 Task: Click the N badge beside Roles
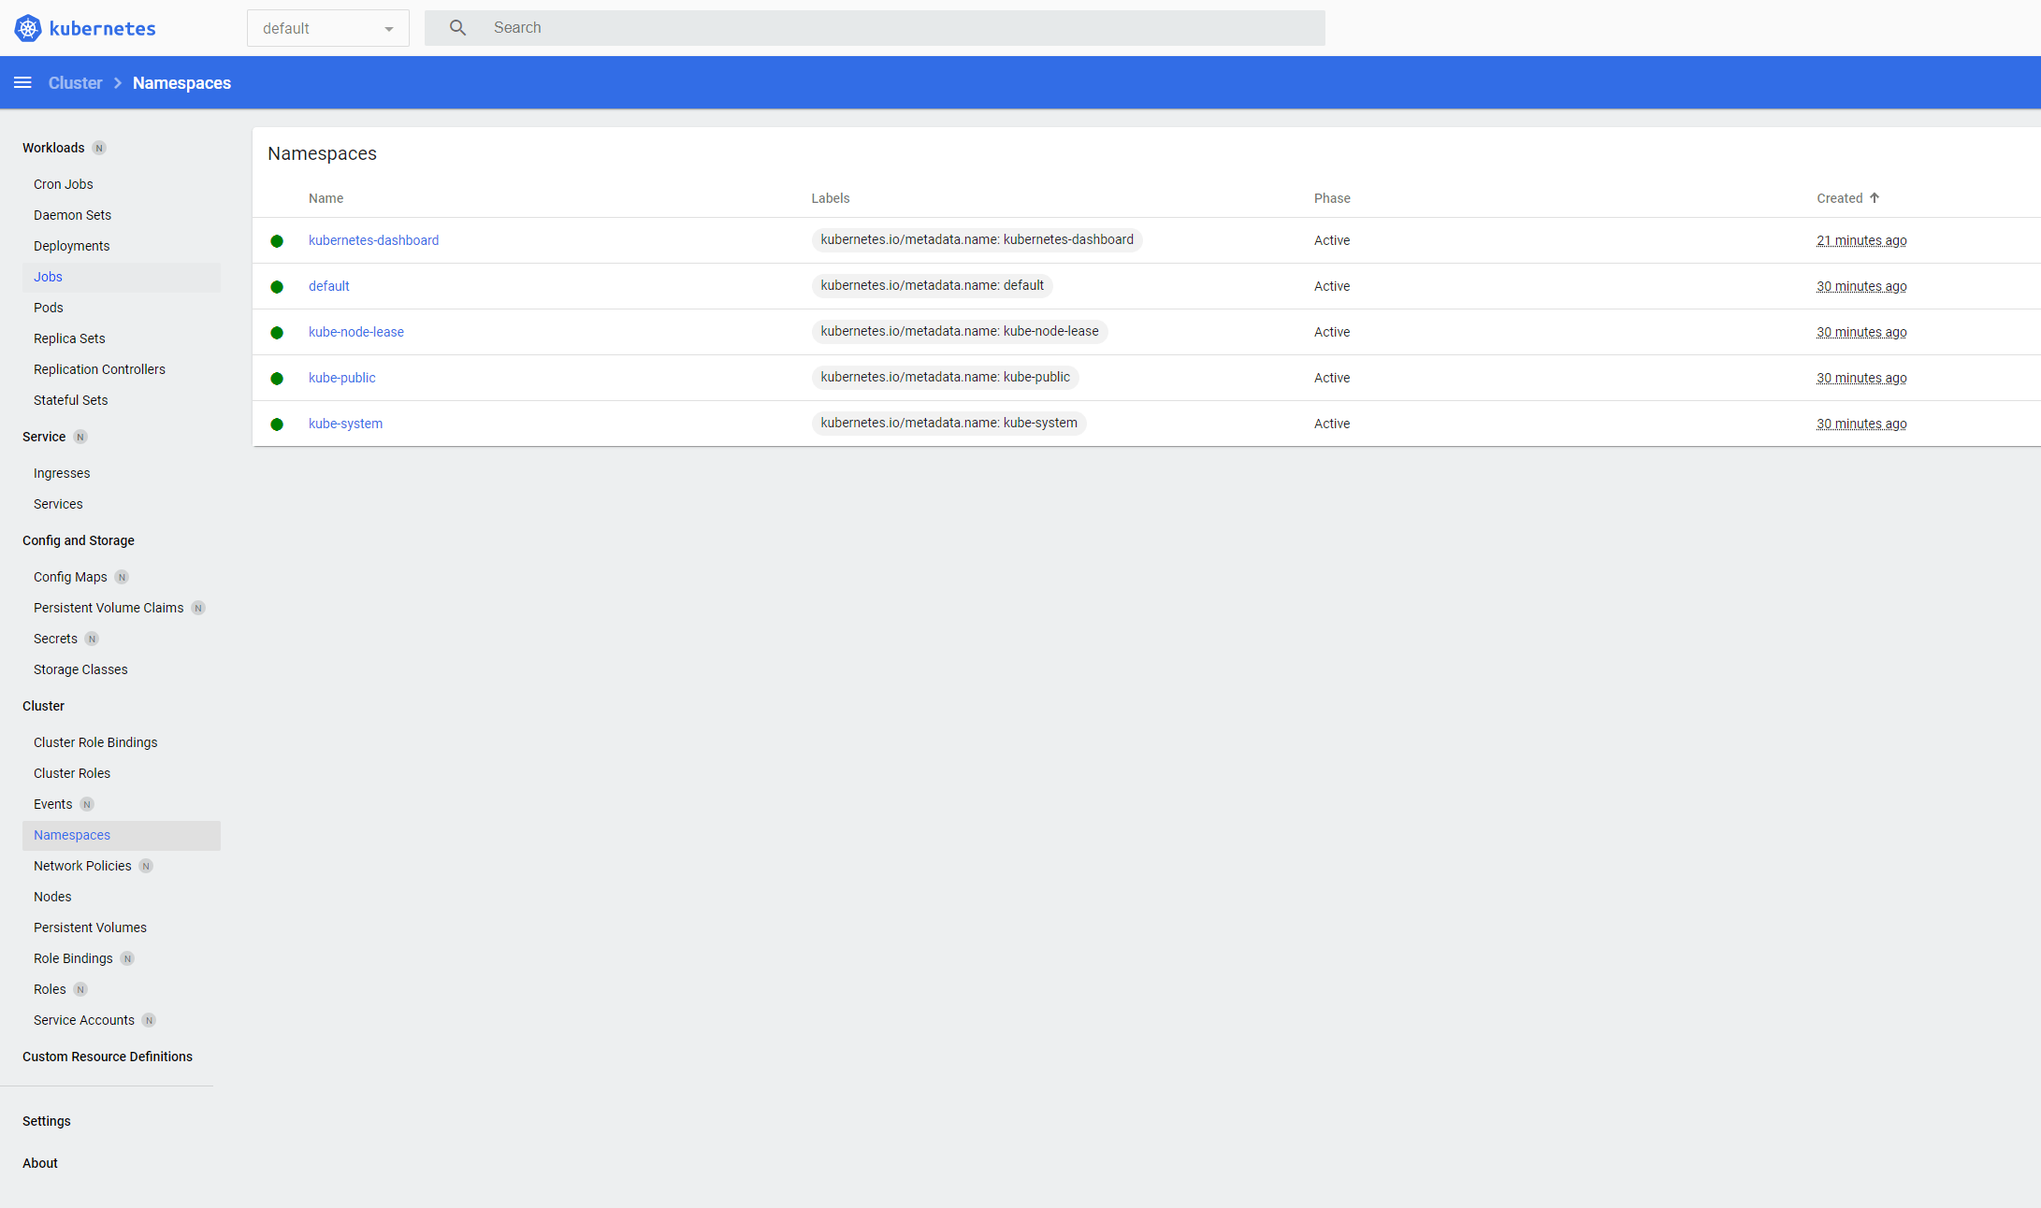(80, 990)
